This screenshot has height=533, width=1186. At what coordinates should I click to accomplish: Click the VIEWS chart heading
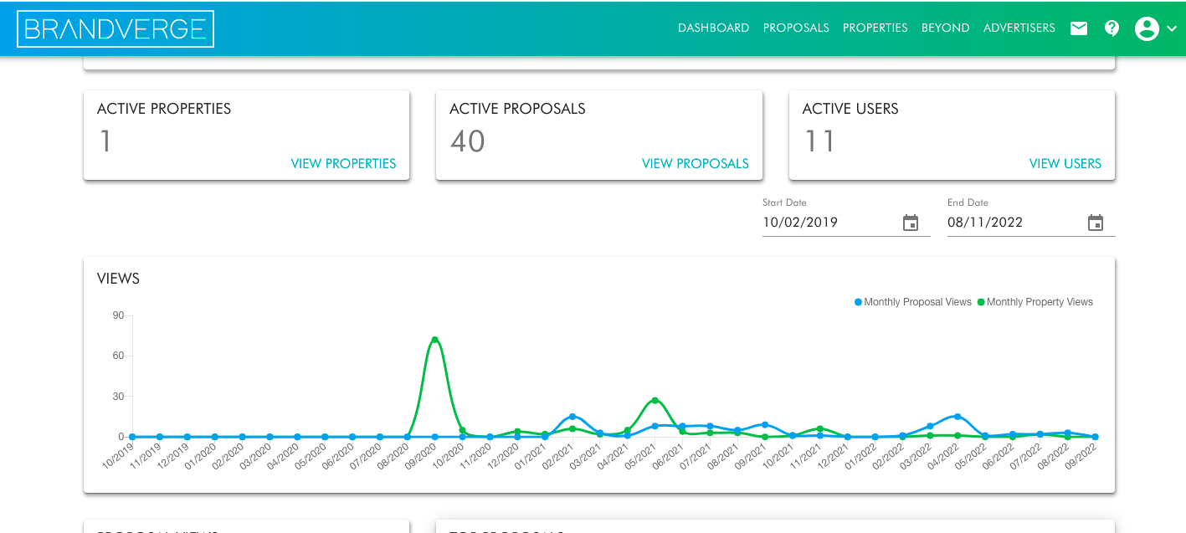click(118, 279)
